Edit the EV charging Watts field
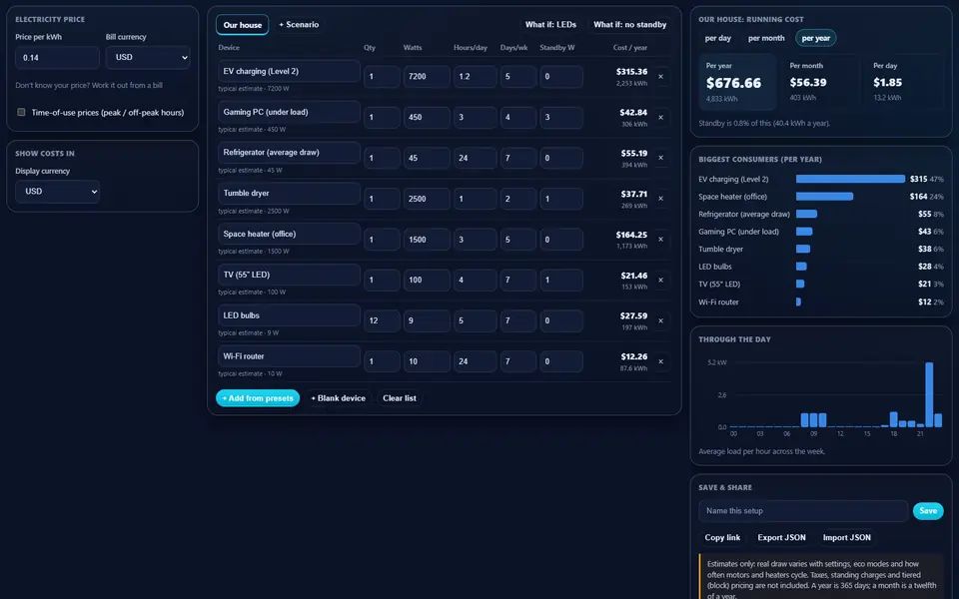Screen dimensions: 959x599 coord(427,77)
